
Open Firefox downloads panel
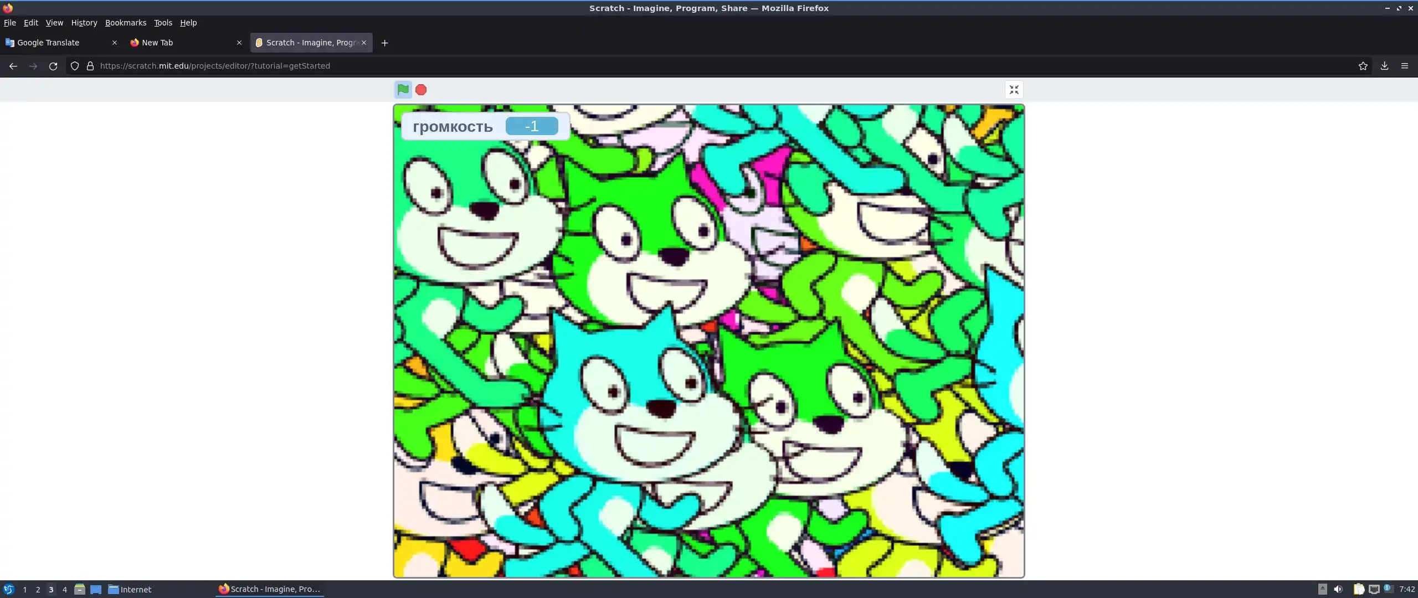[x=1384, y=66]
